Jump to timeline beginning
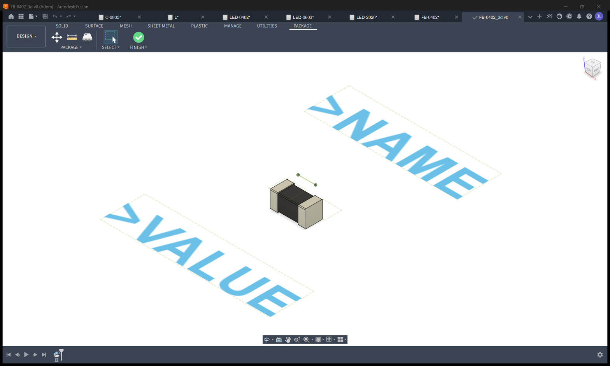 coord(9,355)
